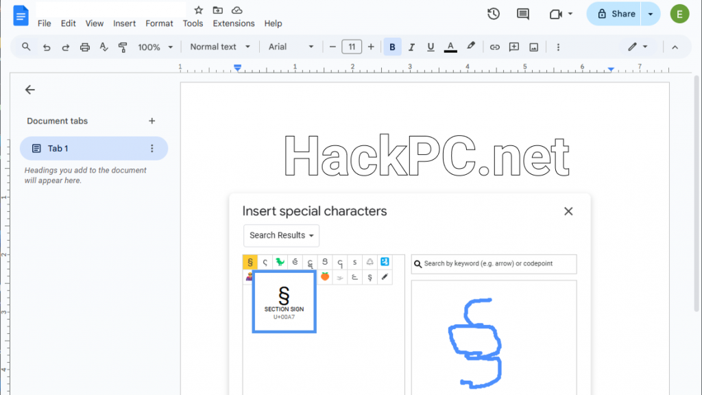Add a comment from the toolbar
The height and width of the screenshot is (395, 702).
point(514,47)
